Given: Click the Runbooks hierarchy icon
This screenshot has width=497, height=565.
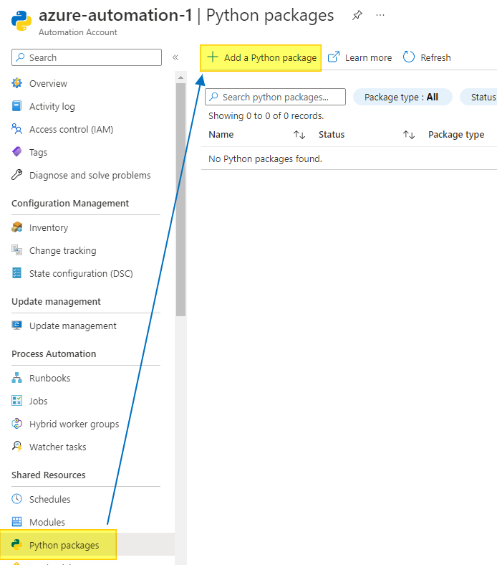Looking at the screenshot, I should (16, 378).
